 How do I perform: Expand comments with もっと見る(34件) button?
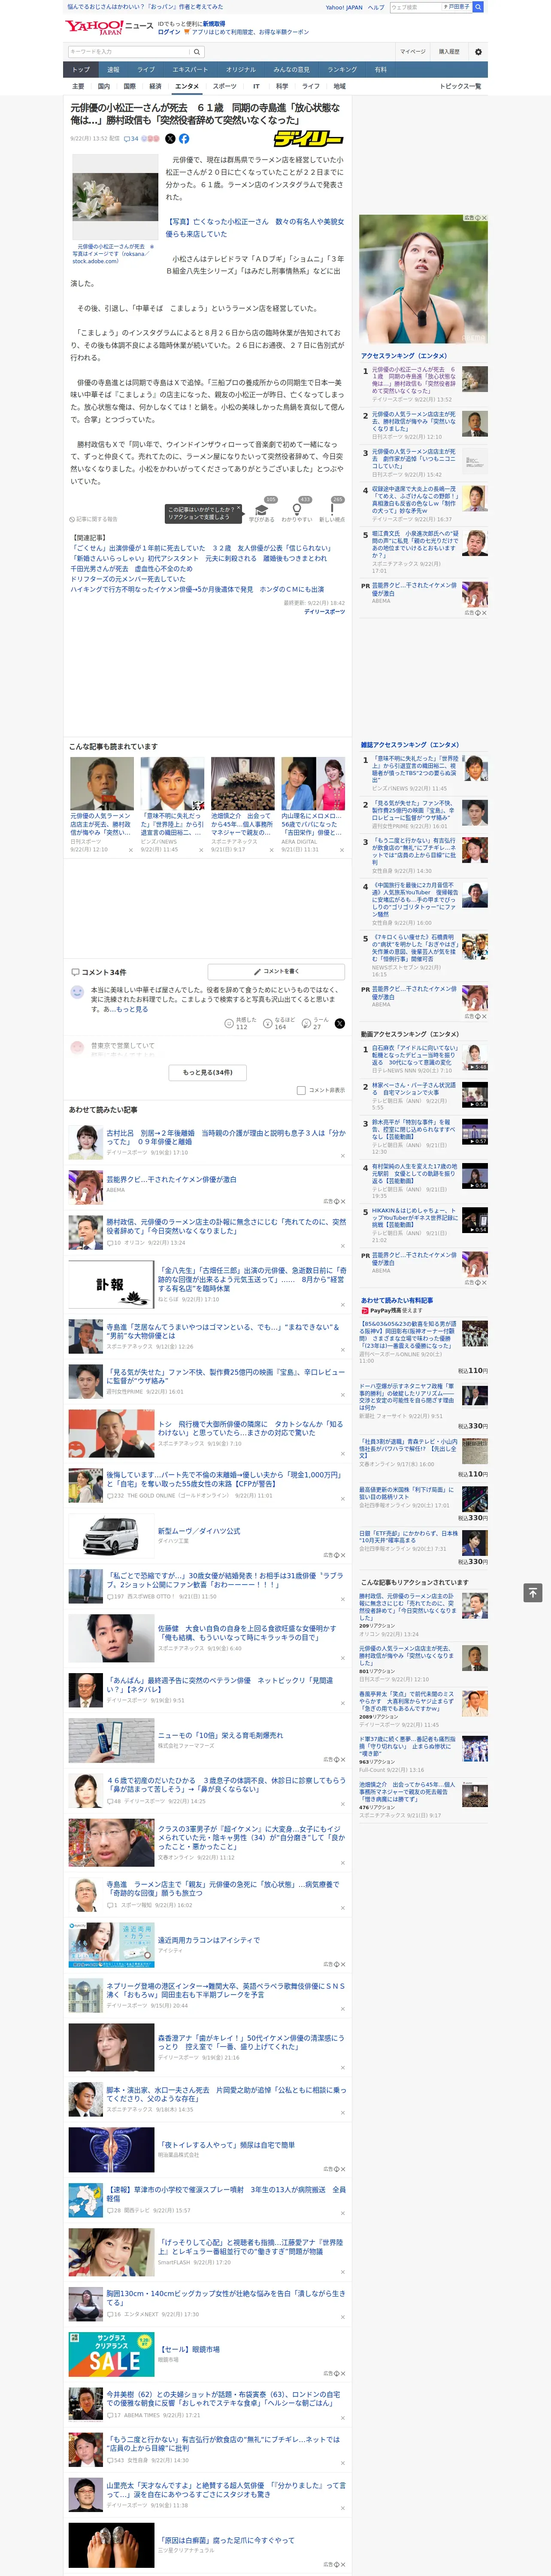point(208,1072)
